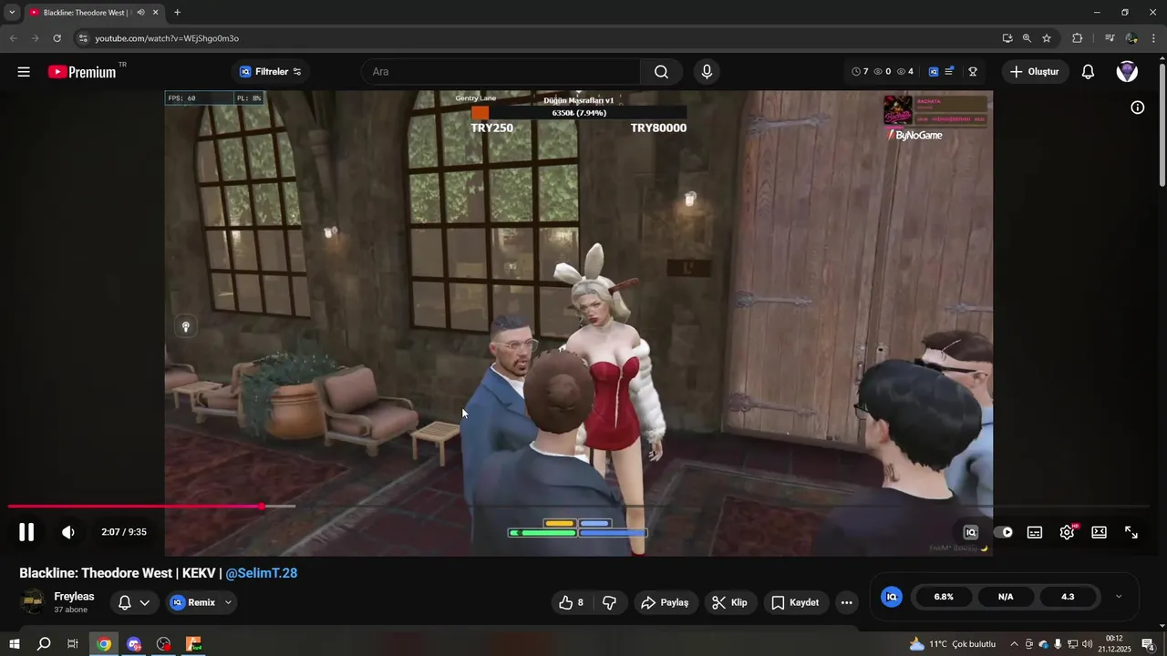This screenshot has height=656, width=1167.
Task: Open the YouTube hamburger guide menu
Action: point(24,72)
